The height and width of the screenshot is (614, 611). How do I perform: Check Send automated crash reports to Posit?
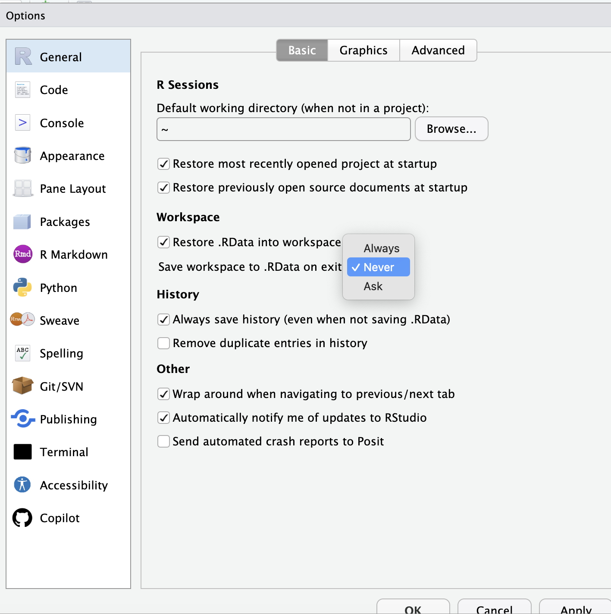163,441
